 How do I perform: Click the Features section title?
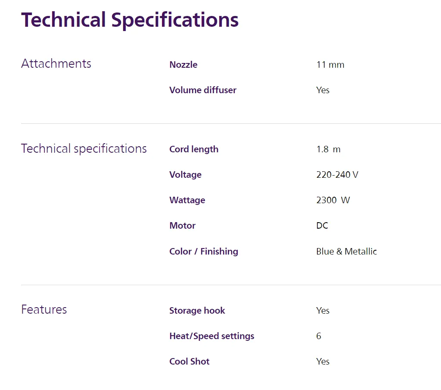coord(44,310)
